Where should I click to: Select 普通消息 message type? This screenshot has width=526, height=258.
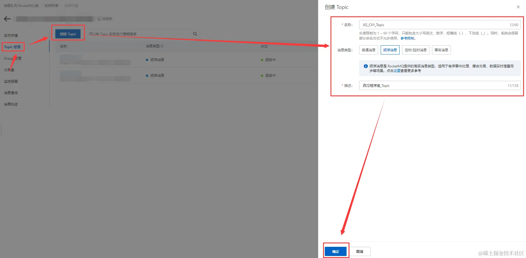(369, 50)
